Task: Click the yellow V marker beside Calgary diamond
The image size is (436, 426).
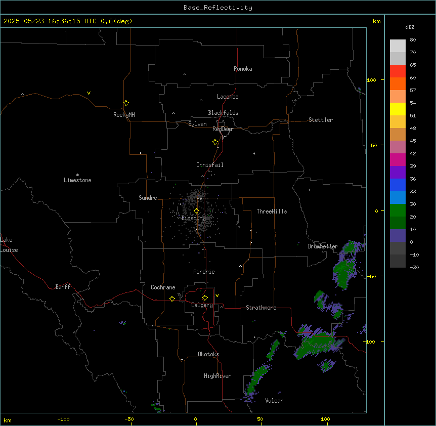Action: click(217, 295)
